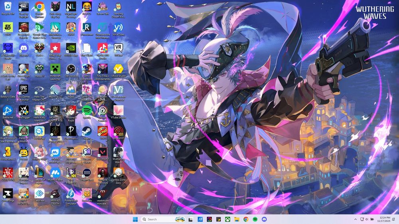Open the VSeeFace.exe shortcut

pyautogui.click(x=119, y=93)
